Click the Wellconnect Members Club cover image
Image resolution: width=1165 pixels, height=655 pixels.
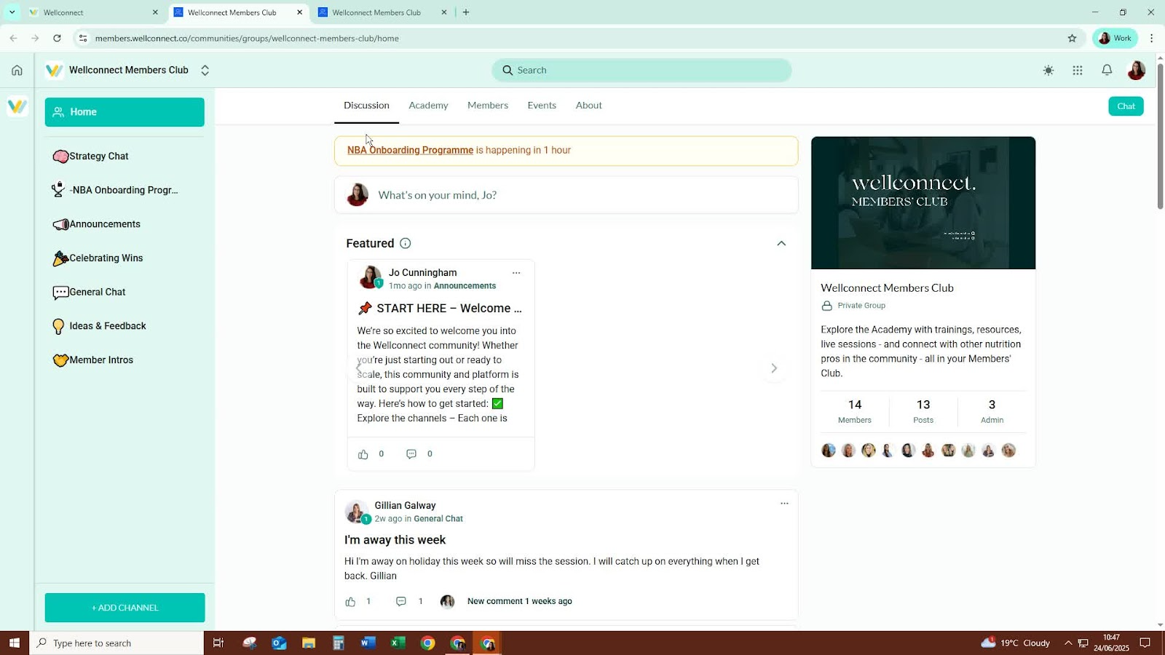923,203
